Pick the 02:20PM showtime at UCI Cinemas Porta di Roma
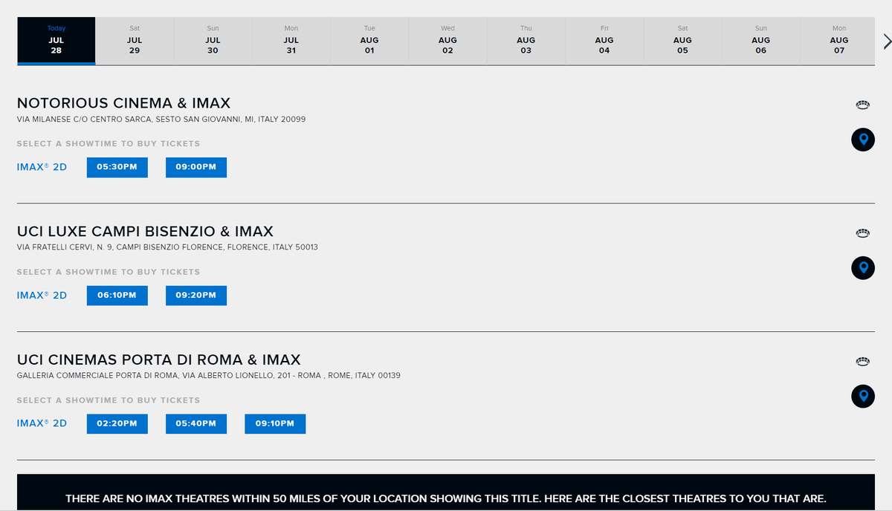Image resolution: width=892 pixels, height=511 pixels. (x=117, y=423)
